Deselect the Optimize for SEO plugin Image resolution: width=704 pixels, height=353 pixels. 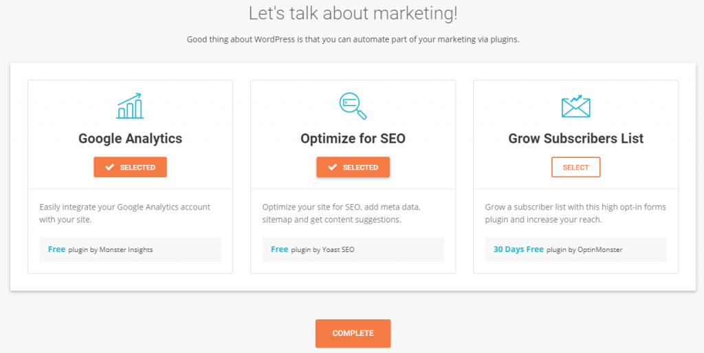pos(353,168)
